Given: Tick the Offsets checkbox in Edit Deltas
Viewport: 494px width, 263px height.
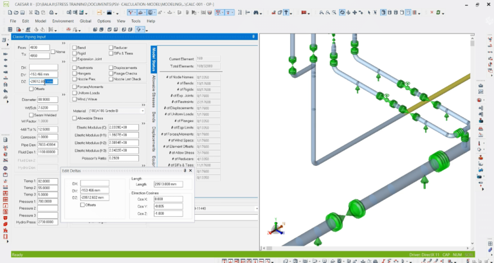Looking at the screenshot, I should pos(82,204).
